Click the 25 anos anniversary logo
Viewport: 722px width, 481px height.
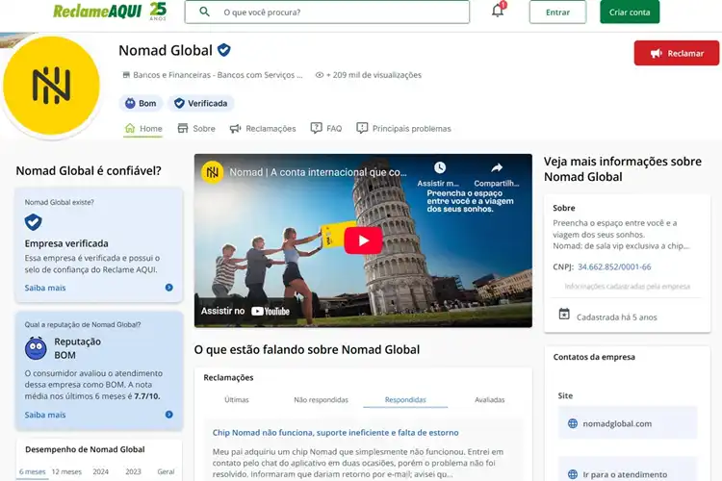click(x=158, y=11)
